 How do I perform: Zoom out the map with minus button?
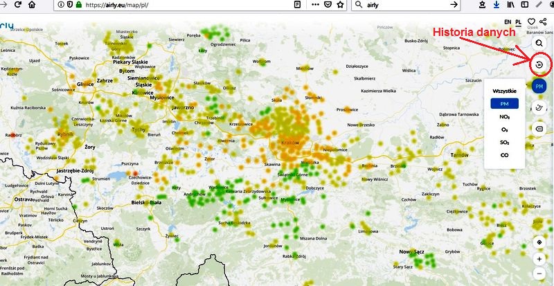point(539,273)
